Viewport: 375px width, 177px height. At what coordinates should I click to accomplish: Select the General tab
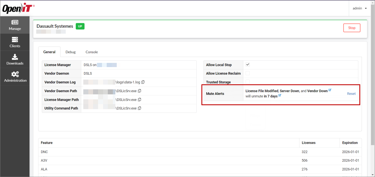pyautogui.click(x=49, y=52)
